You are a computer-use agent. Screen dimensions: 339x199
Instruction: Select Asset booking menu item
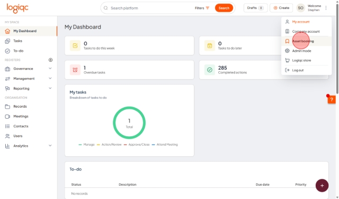click(x=306, y=41)
